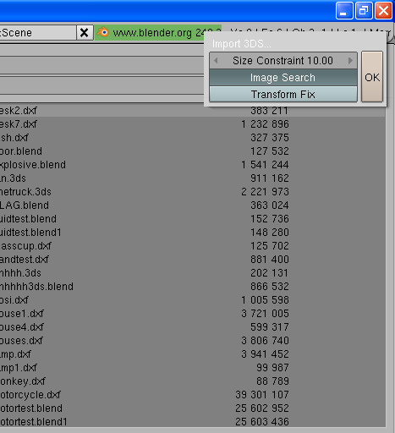This screenshot has height=433, width=395.
Task: Increase Size Constraint with right arrow
Action: point(350,60)
